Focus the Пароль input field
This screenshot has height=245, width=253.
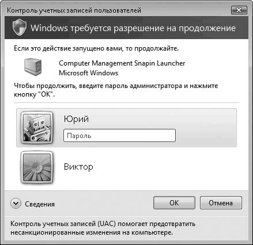tap(119, 136)
